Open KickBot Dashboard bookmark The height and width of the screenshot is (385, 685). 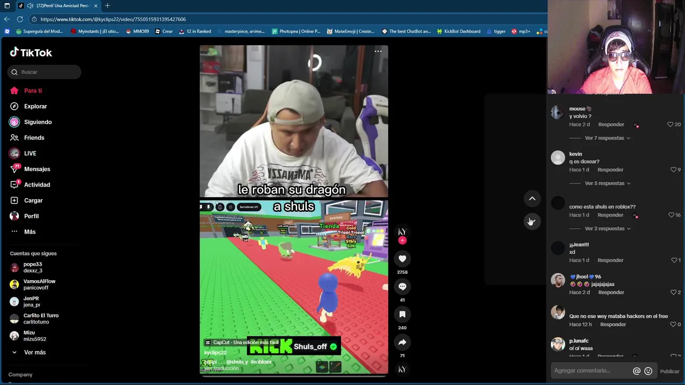(x=458, y=32)
